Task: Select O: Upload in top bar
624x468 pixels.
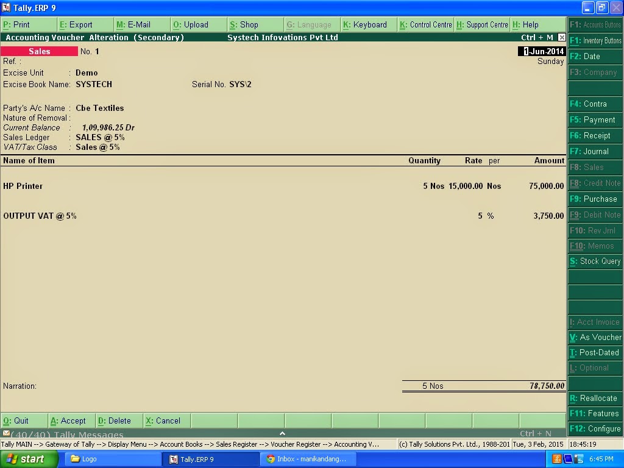Action: pyautogui.click(x=199, y=24)
